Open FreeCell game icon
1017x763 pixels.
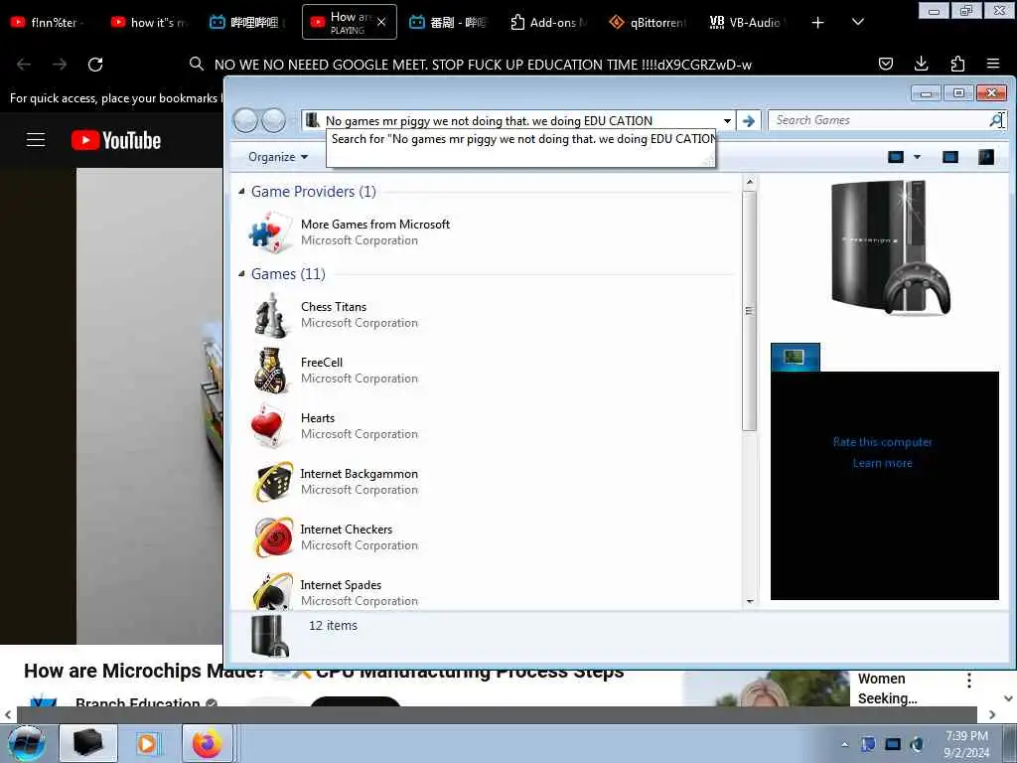pyautogui.click(x=270, y=371)
